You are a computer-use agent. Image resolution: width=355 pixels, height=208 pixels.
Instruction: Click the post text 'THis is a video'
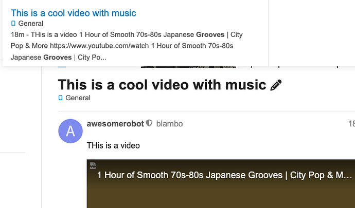tap(113, 145)
